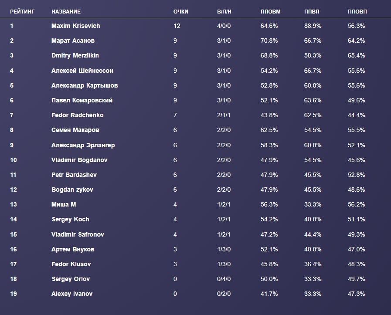Open player Марат Асанов
Screen dimensions: 391x315
[x=73, y=41]
